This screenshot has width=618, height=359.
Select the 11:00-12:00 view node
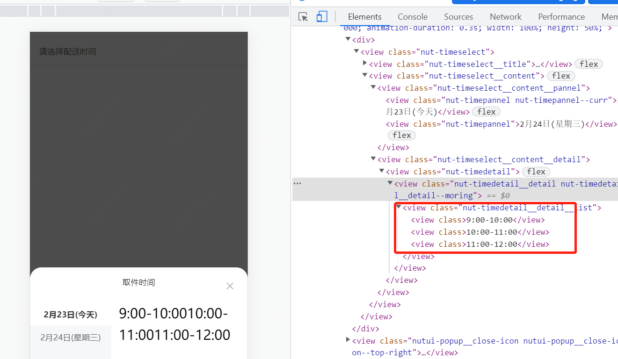click(480, 244)
